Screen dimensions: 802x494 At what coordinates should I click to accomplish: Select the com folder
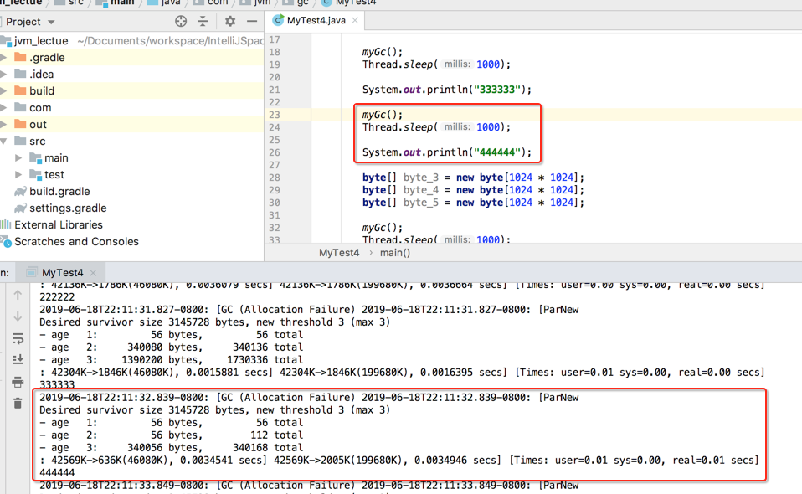point(40,107)
